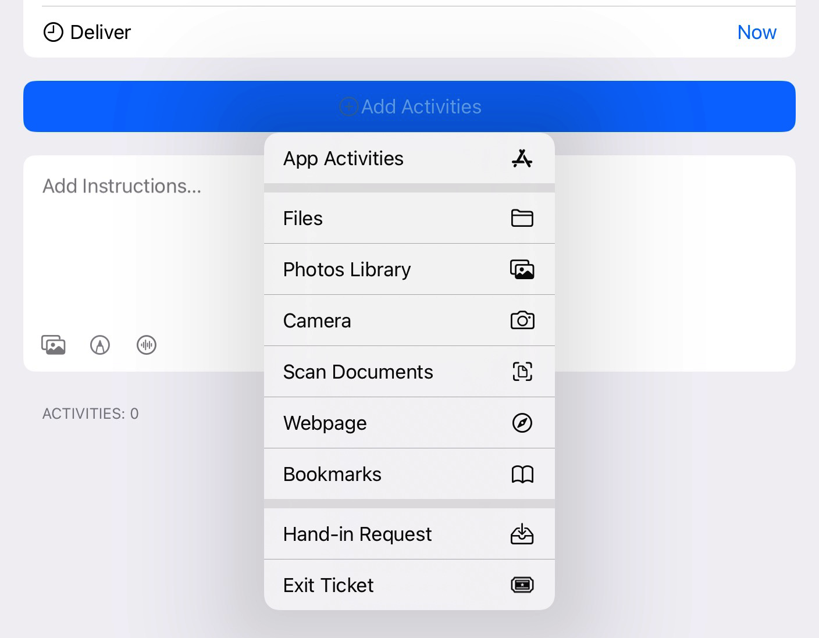Click the clock icon beside Deliver

click(53, 32)
